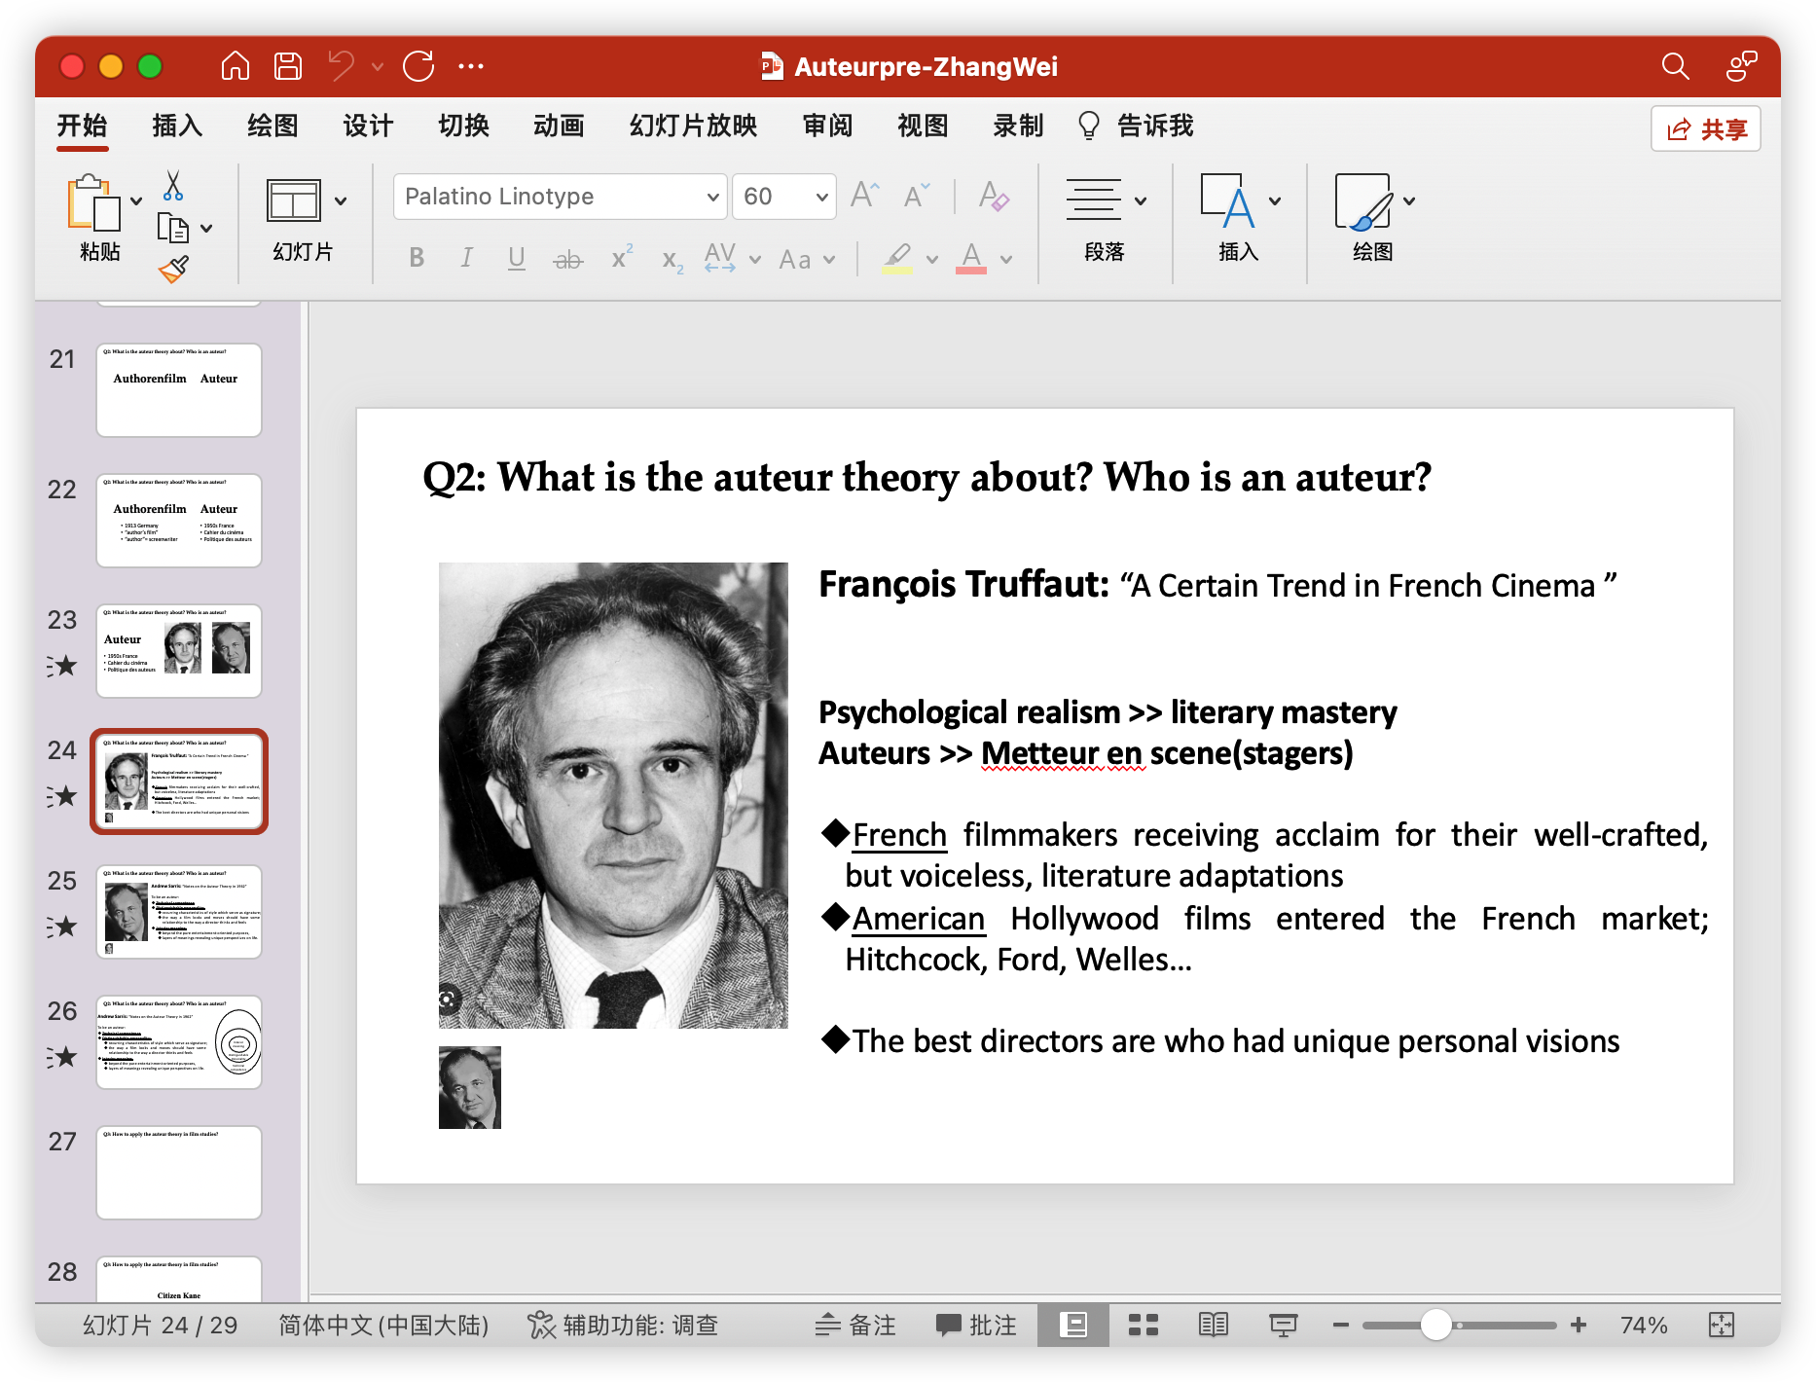The image size is (1816, 1382).
Task: Decrease font size
Action: (917, 196)
